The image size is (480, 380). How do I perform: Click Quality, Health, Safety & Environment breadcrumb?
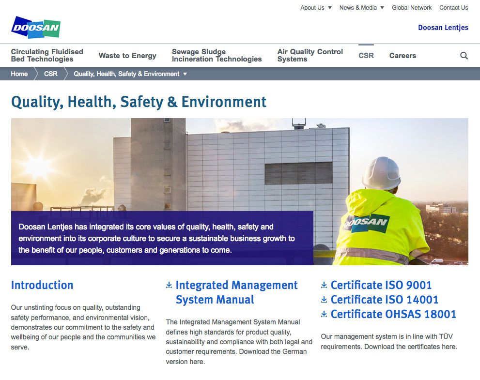(126, 74)
